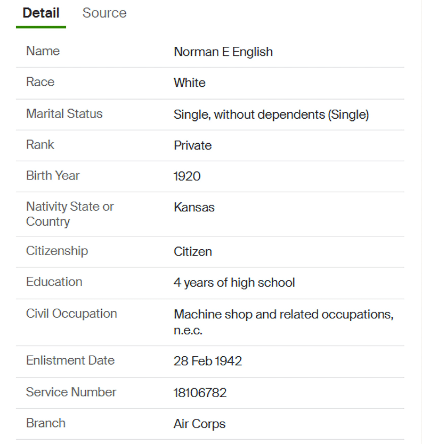Click the name Norman E English
Image resolution: width=422 pixels, height=444 pixels.
[x=223, y=52]
